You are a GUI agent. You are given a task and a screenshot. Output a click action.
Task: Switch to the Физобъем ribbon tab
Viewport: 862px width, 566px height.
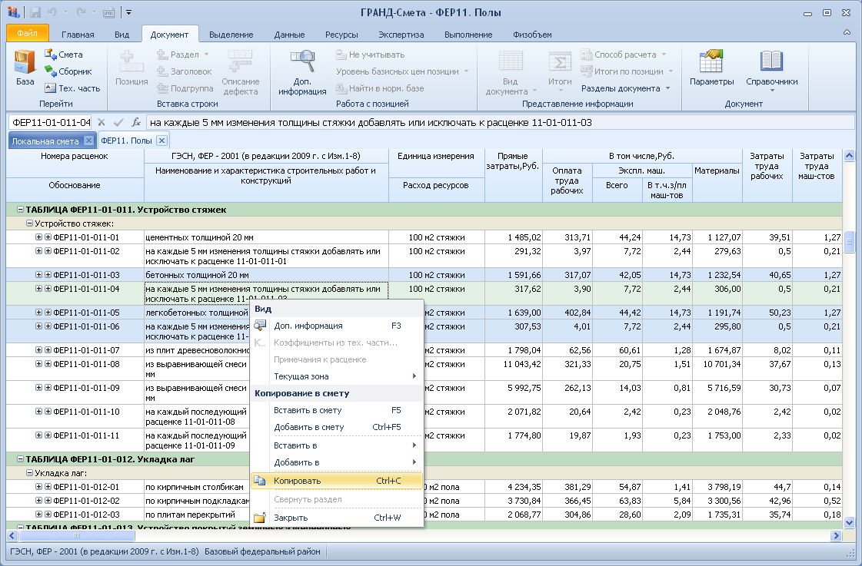(x=532, y=35)
